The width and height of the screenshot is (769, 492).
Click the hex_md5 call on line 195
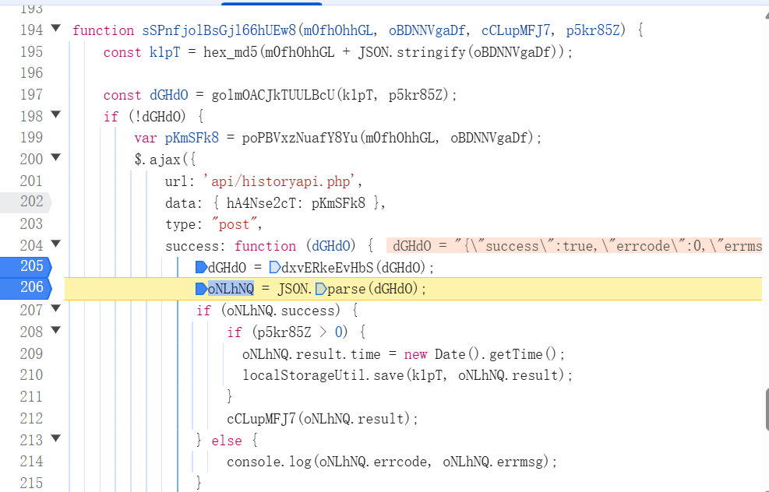tap(231, 52)
